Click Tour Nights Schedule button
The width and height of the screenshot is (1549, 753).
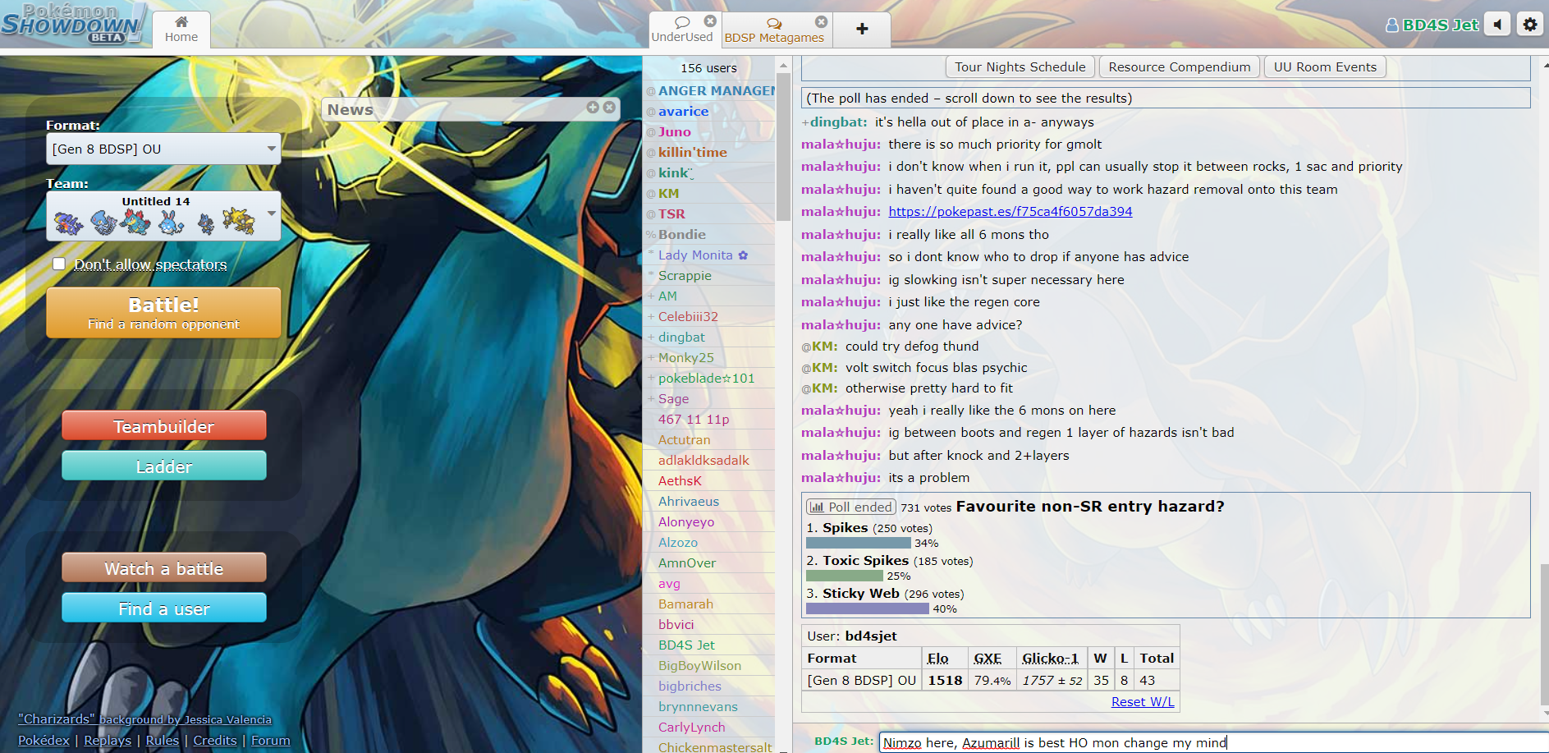pyautogui.click(x=1020, y=67)
